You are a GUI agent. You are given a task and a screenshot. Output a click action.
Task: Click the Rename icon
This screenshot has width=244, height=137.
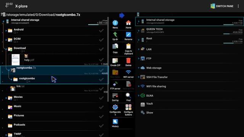pyautogui.click(x=128, y=35)
